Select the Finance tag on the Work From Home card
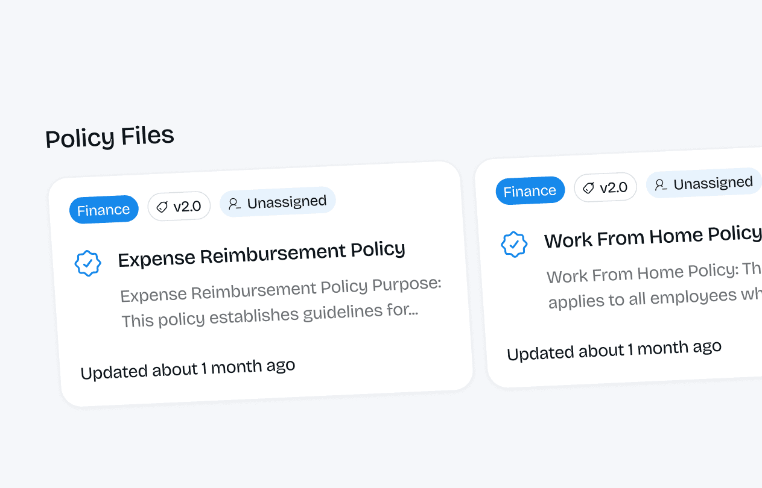Screen dimensions: 762x488 tap(530, 191)
